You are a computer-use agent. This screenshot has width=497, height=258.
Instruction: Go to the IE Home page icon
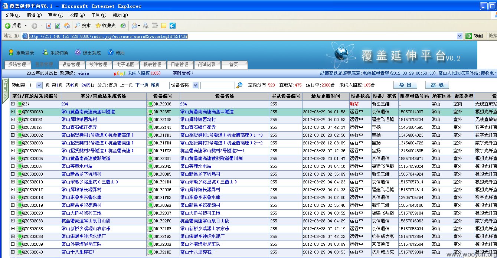67,26
